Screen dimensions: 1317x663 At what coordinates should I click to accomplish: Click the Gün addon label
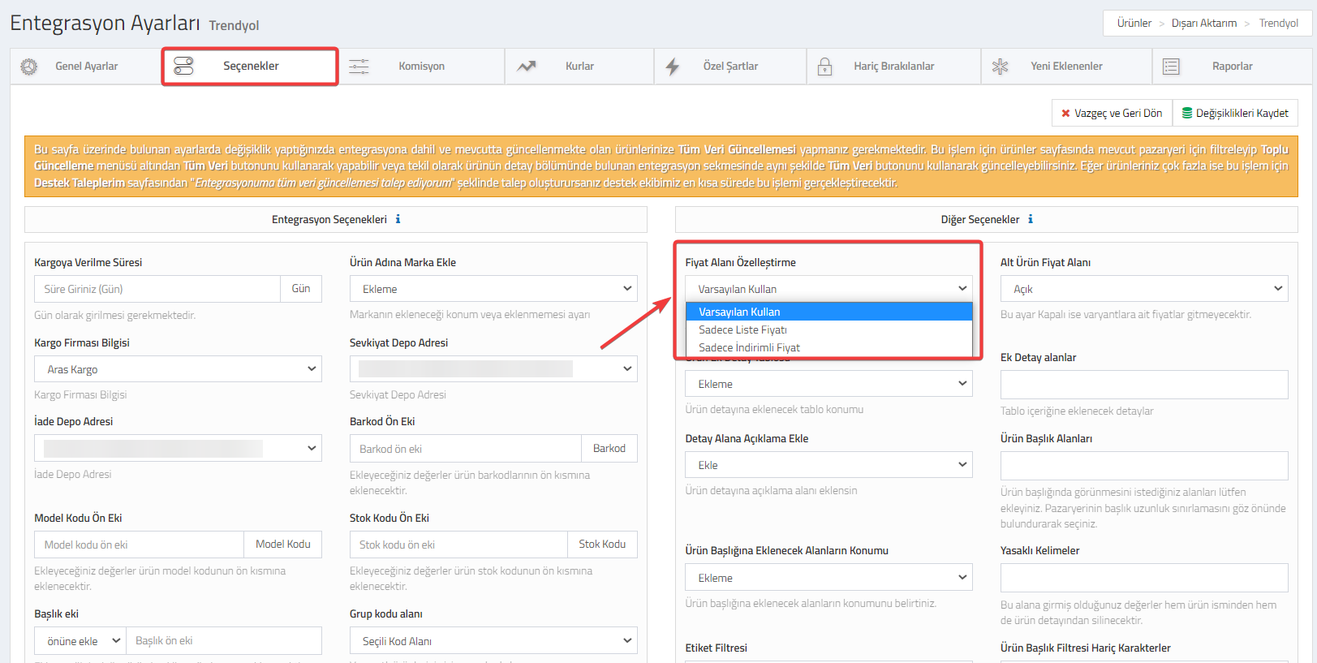pos(301,289)
